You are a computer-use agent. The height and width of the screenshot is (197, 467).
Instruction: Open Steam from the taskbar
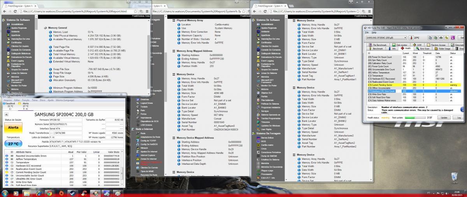[72, 193]
